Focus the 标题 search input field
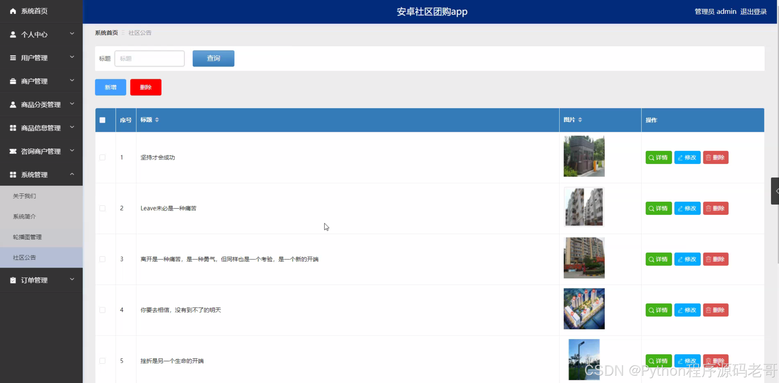Image resolution: width=779 pixels, height=383 pixels. click(149, 58)
